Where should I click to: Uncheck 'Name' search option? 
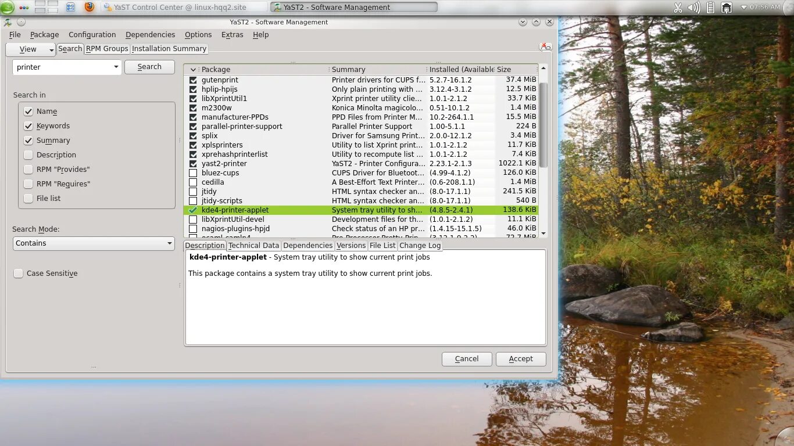28,111
